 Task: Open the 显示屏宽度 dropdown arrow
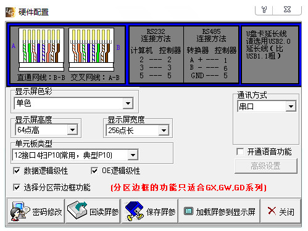[164, 130]
